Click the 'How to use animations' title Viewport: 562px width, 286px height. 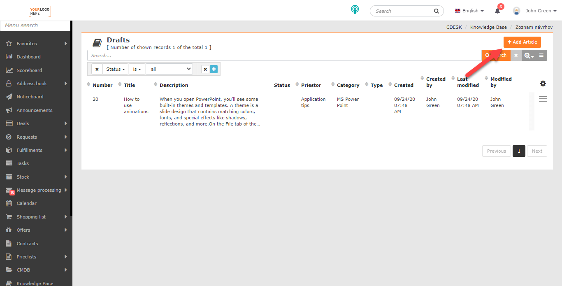tap(136, 105)
